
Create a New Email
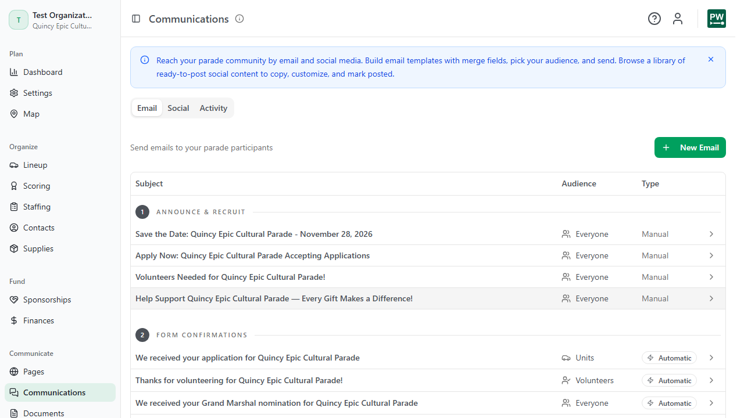coord(690,147)
